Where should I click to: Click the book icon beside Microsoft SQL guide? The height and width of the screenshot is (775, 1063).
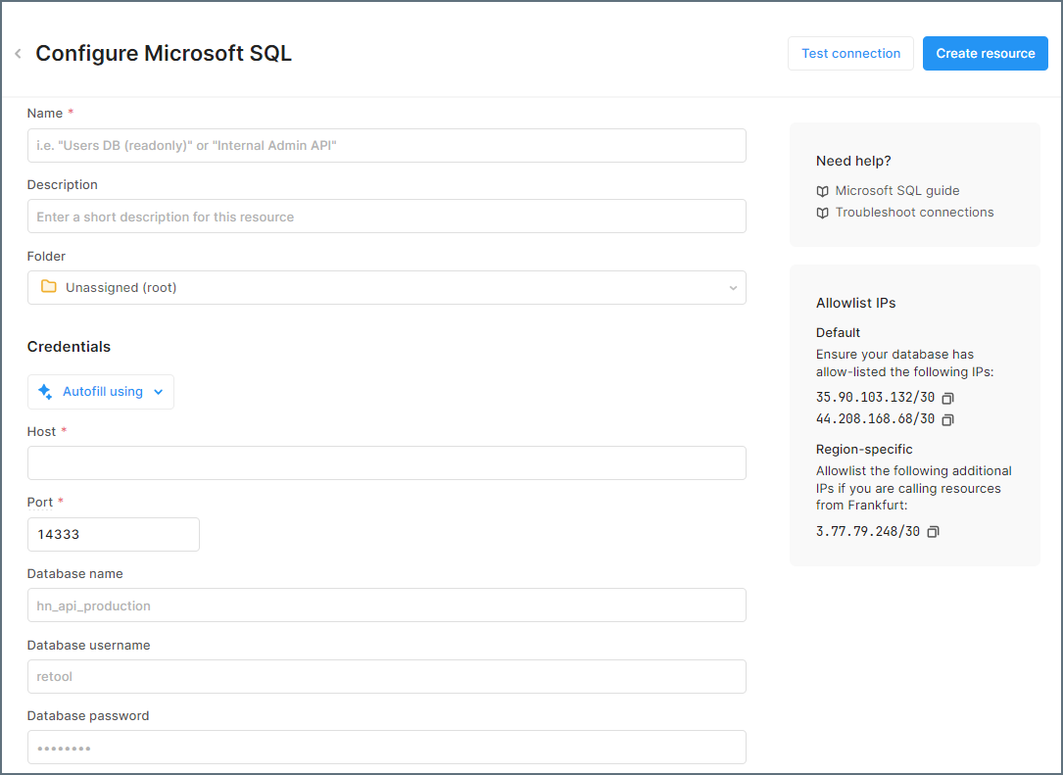[822, 190]
